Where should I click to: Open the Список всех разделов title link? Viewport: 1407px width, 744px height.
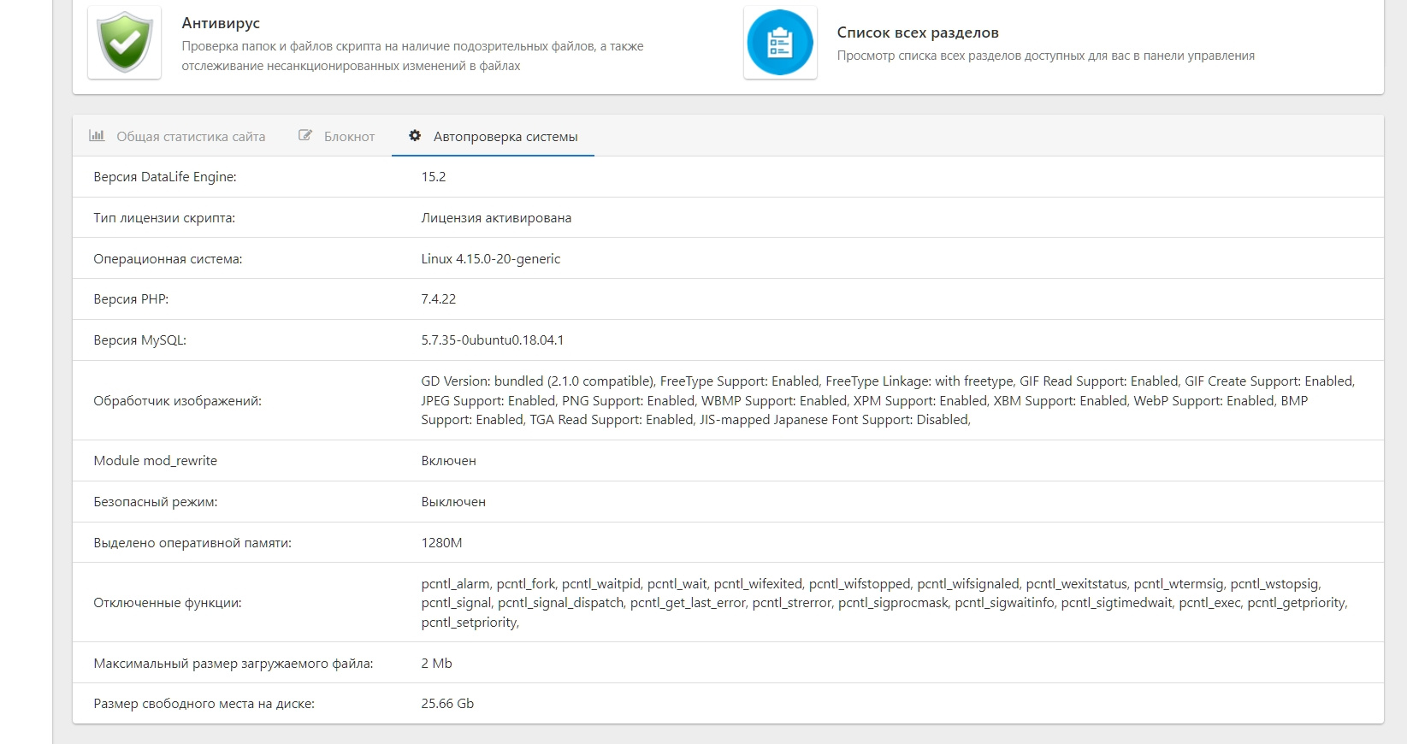(x=918, y=32)
